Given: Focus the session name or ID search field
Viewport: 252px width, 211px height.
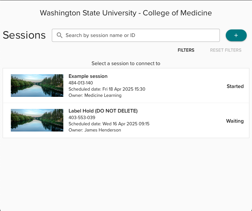Looking at the screenshot, I should click(136, 35).
